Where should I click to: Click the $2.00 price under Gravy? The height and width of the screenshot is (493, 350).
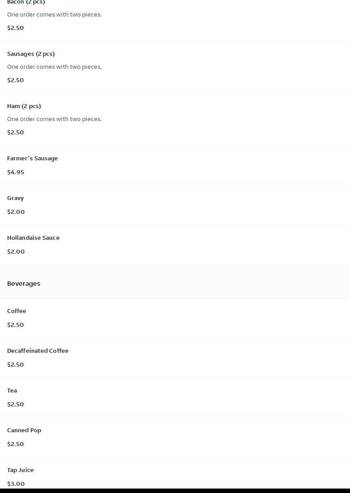[16, 212]
